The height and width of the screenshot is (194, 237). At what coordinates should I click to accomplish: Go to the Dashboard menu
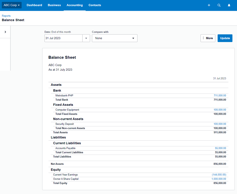tap(34, 5)
